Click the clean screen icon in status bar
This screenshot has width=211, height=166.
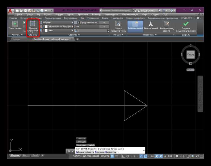click(197, 156)
